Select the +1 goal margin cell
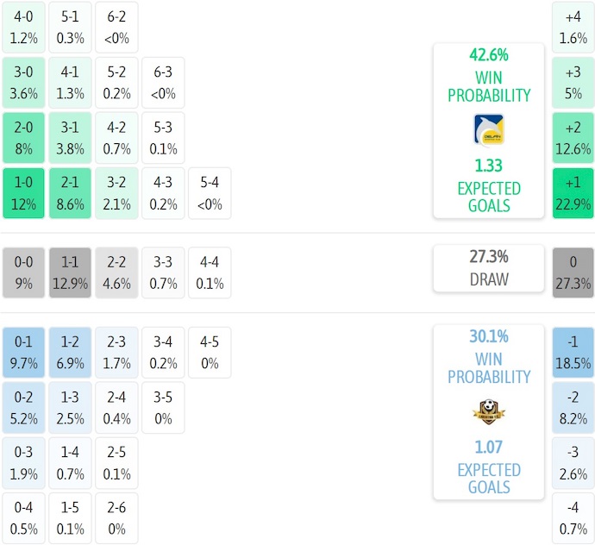This screenshot has width=595, height=545. [573, 194]
